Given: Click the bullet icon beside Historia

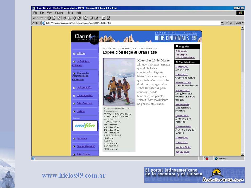Looking at the screenshot, I should pos(74,111).
